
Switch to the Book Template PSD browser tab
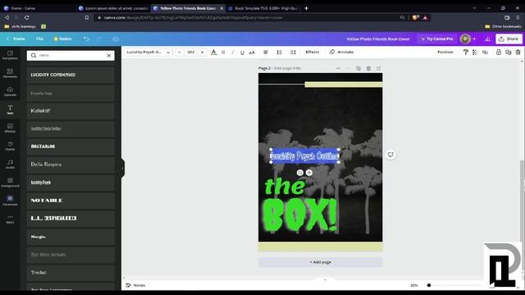pos(263,8)
